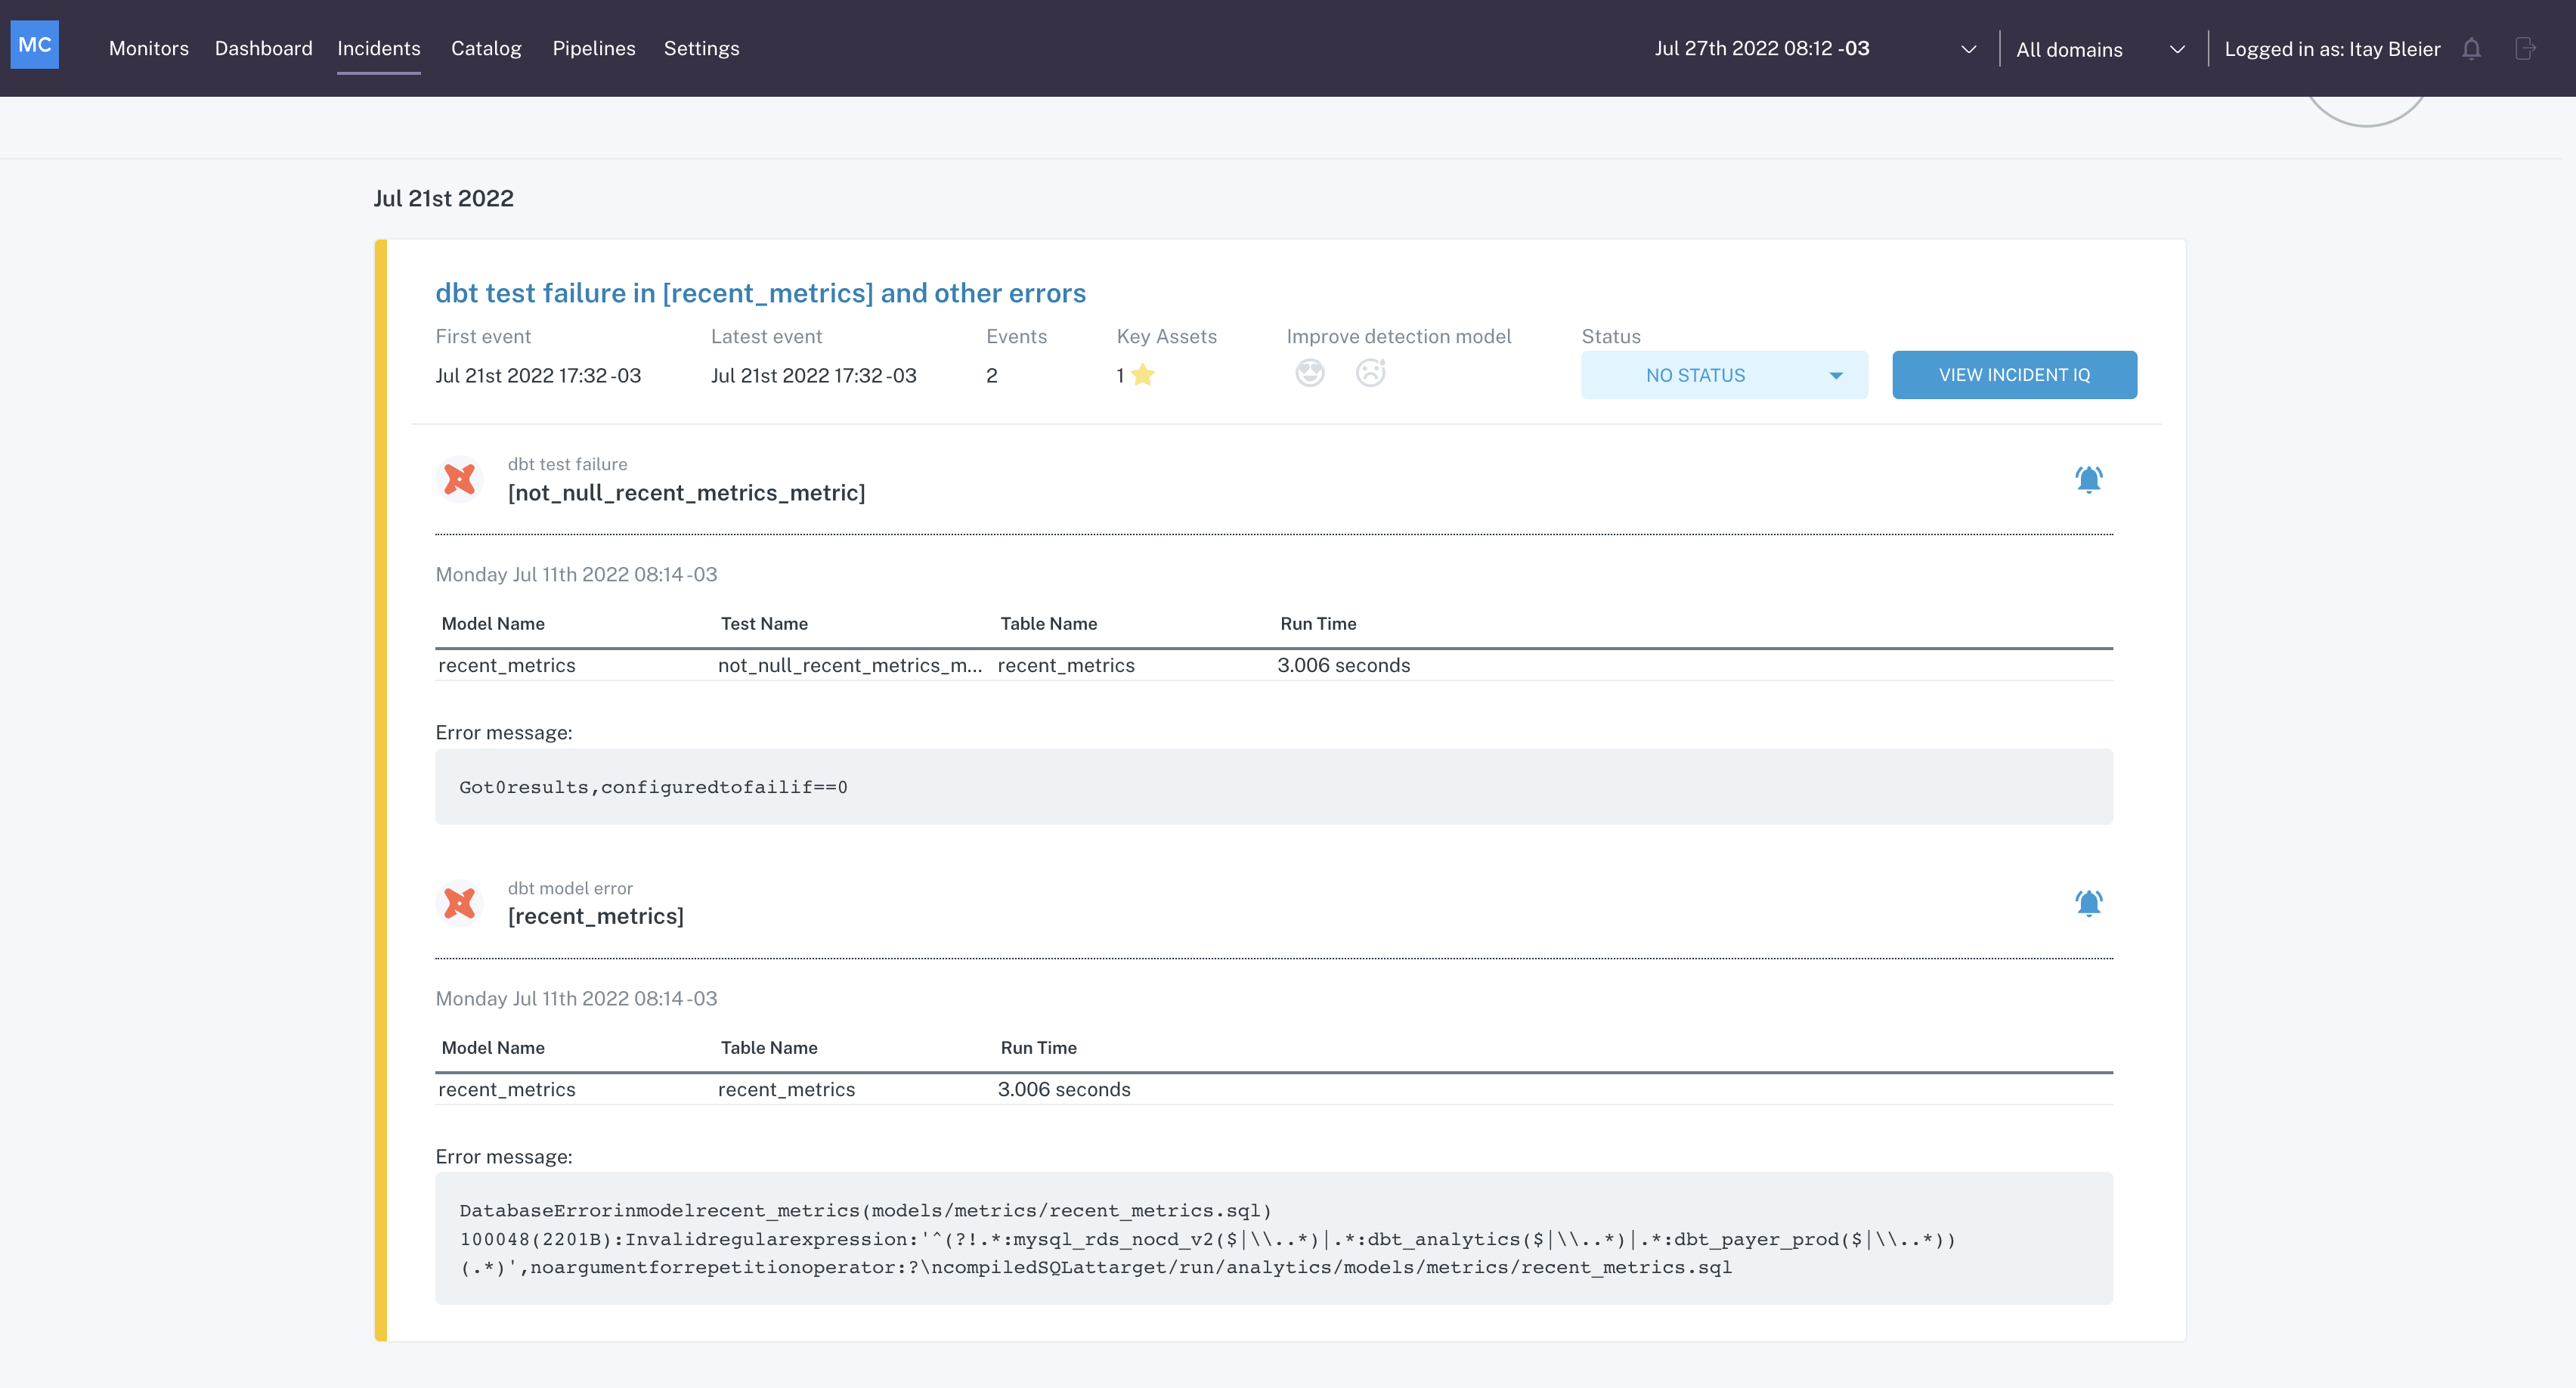Click the 'Got0results' error message box
Image resolution: width=2576 pixels, height=1388 pixels.
[1274, 787]
